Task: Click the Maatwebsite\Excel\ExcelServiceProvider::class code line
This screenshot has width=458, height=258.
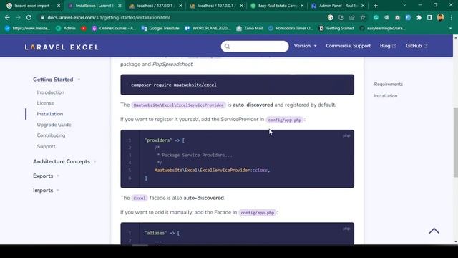Action: coord(212,170)
